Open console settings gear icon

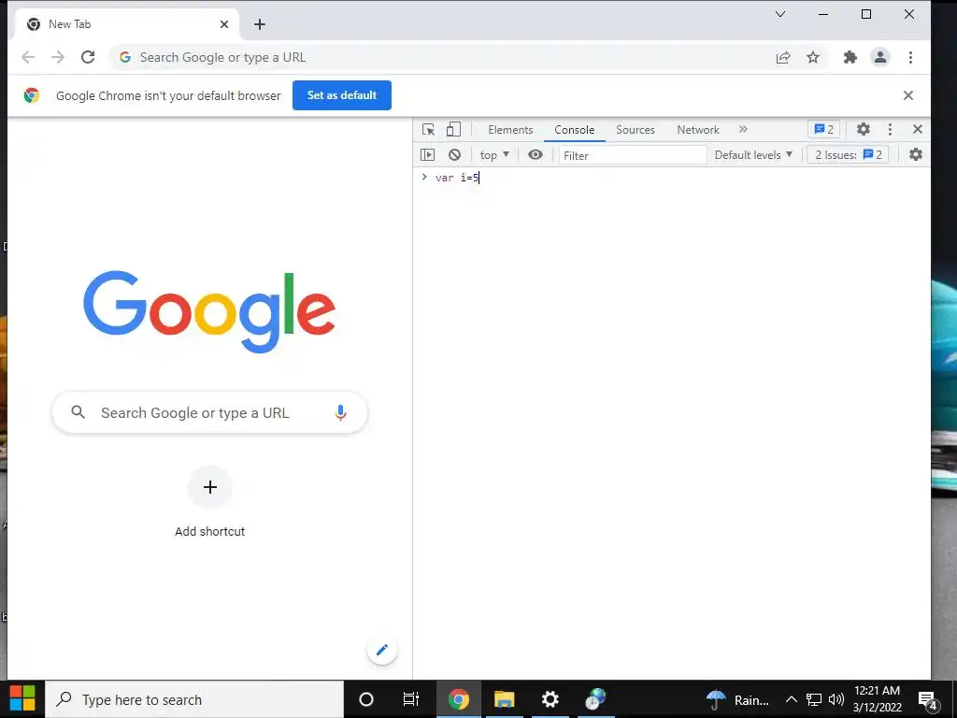click(x=916, y=155)
